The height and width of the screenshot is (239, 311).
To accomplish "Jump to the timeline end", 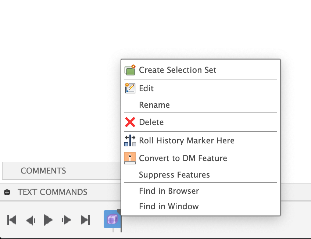I will (85, 220).
